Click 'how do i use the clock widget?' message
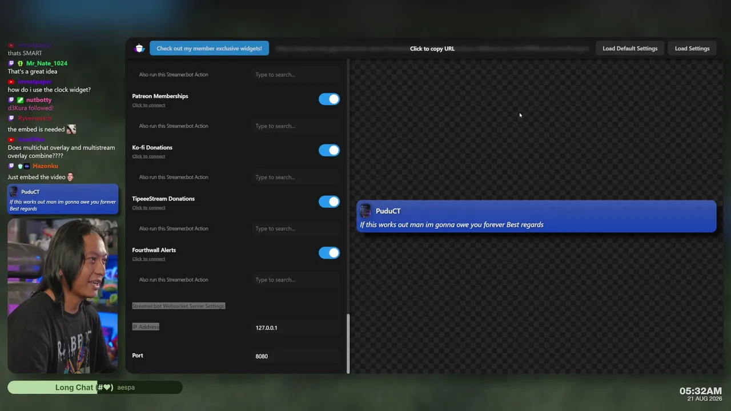 [49, 90]
